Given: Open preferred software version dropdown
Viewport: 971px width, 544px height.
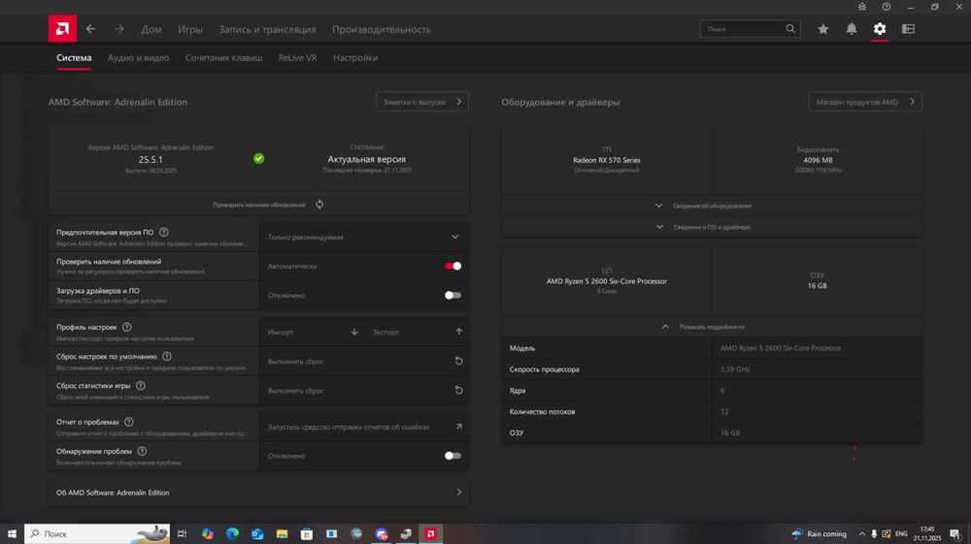Looking at the screenshot, I should (364, 237).
